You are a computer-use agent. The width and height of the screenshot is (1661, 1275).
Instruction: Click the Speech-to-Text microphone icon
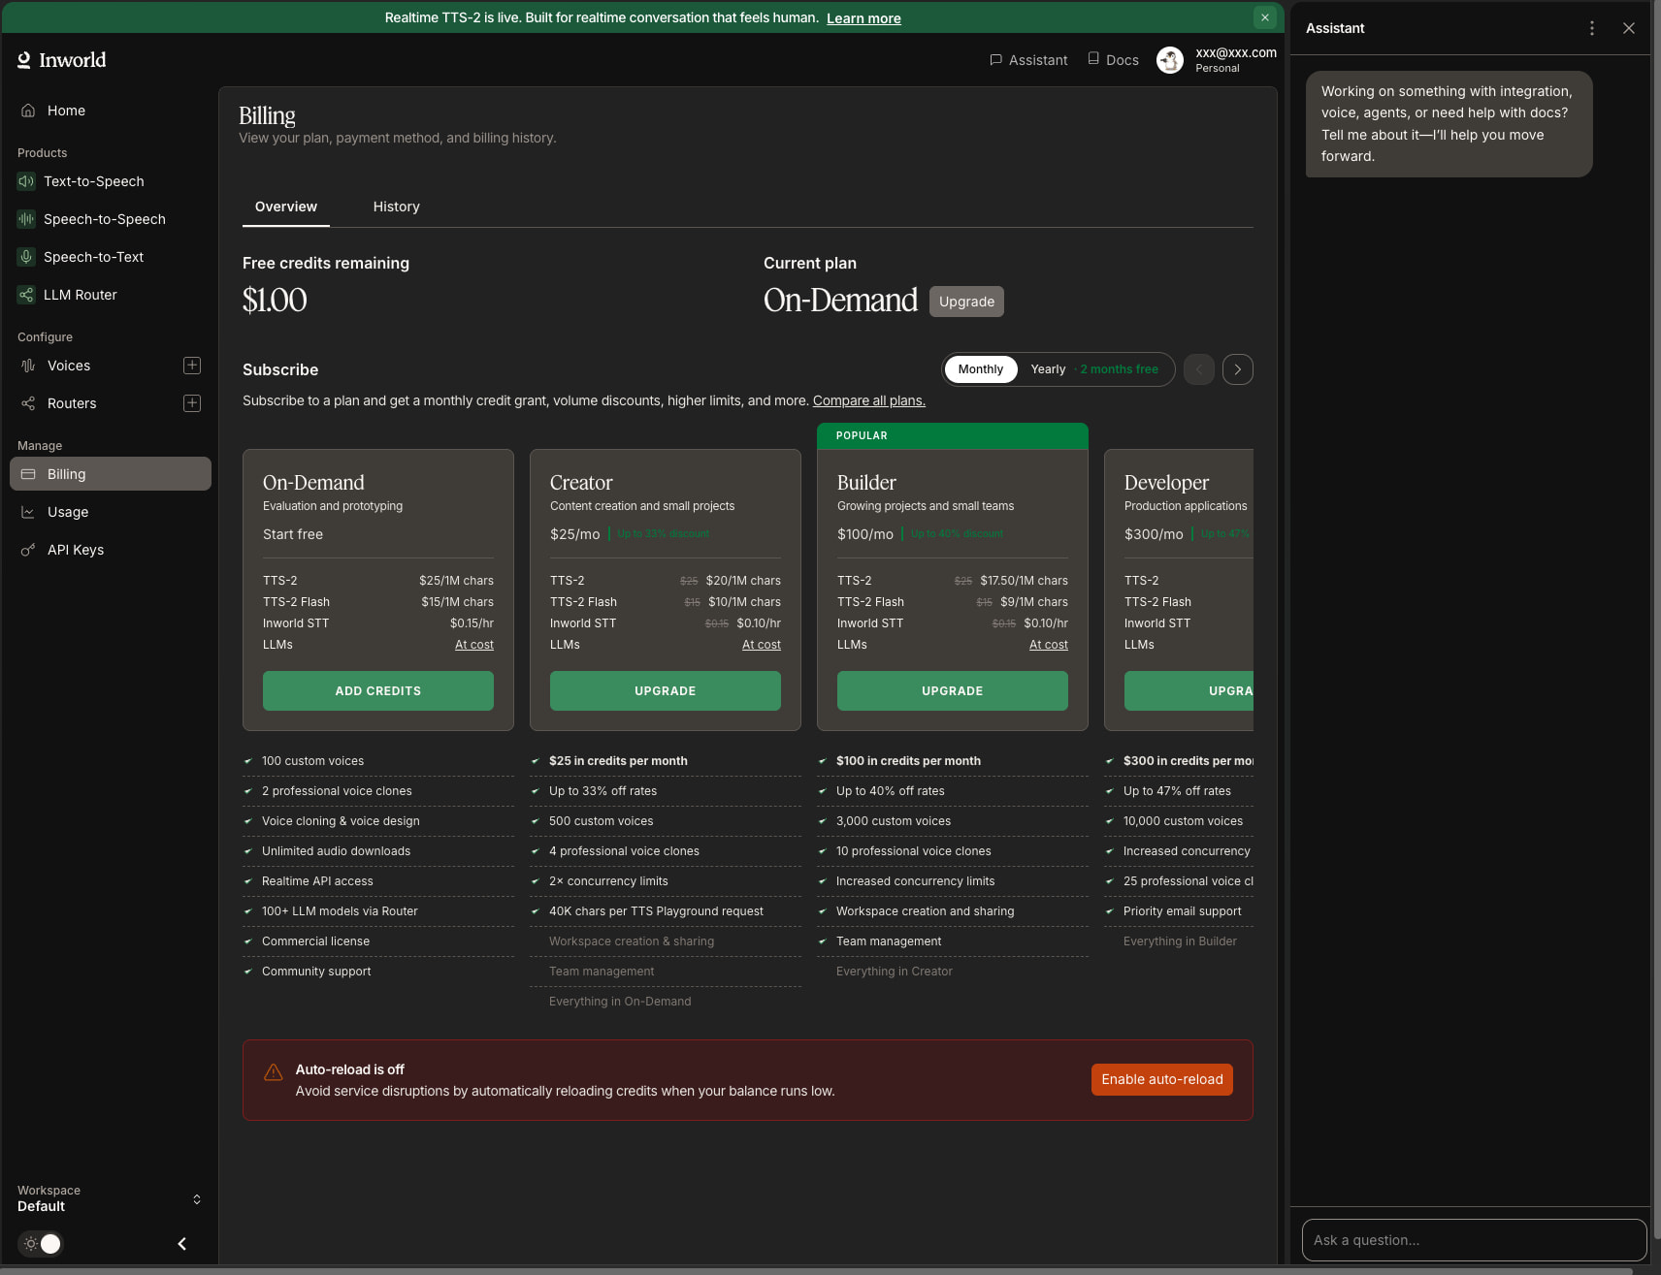point(26,257)
